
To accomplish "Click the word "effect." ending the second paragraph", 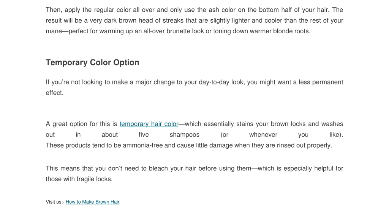I will coord(55,93).
